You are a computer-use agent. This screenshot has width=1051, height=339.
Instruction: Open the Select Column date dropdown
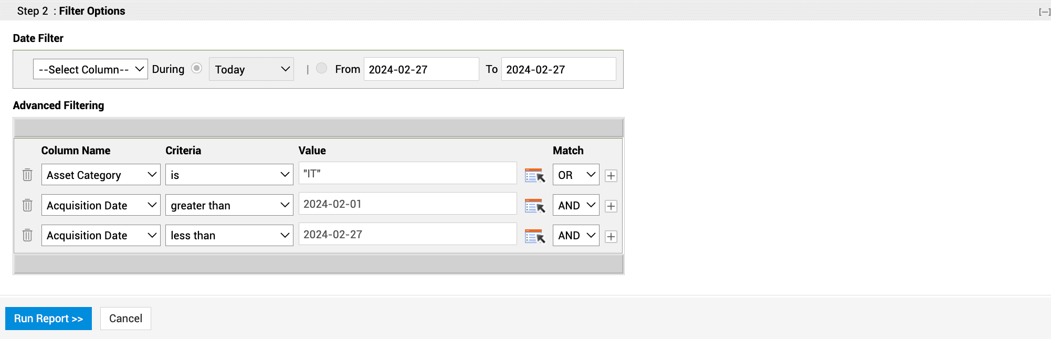[x=90, y=69]
